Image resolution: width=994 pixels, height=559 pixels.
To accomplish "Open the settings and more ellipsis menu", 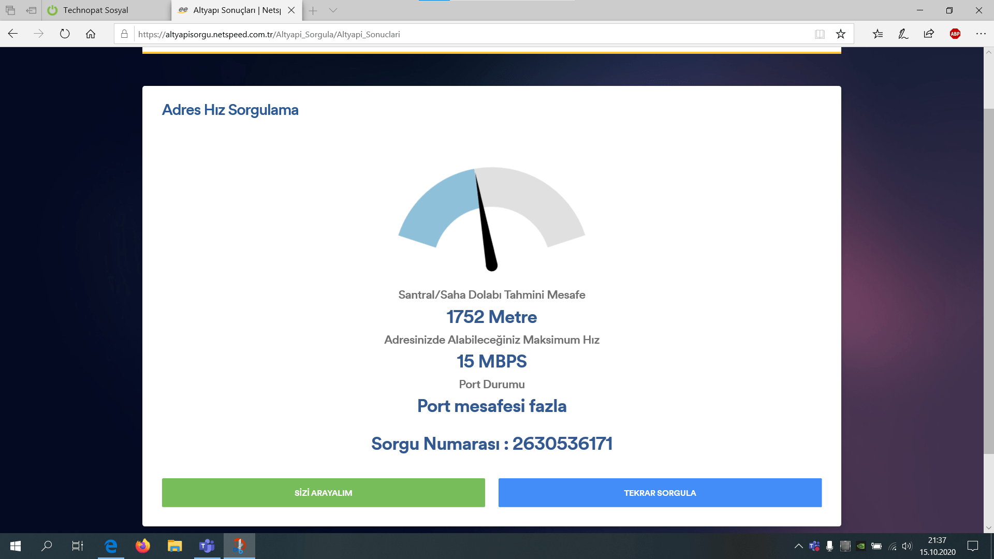I will pyautogui.click(x=981, y=34).
